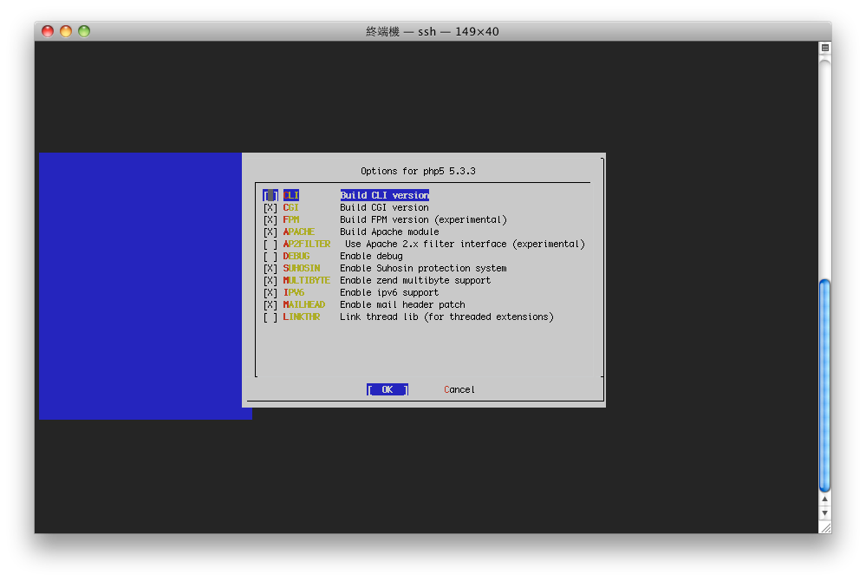Click the window resize grip corner
This screenshot has width=866, height=581.
(x=825, y=528)
